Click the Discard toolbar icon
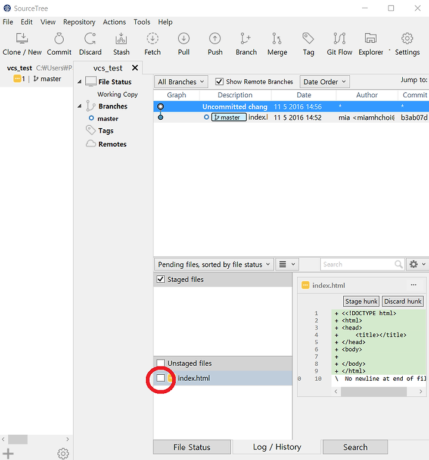This screenshot has width=429, height=460. (x=90, y=39)
